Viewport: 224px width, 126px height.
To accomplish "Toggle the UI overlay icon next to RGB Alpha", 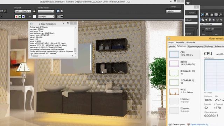I will tap(58, 16).
